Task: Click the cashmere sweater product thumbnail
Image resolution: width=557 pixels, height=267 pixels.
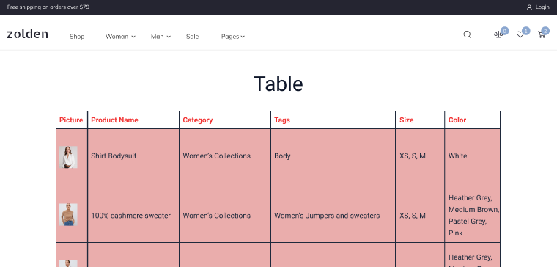Action: [x=68, y=214]
